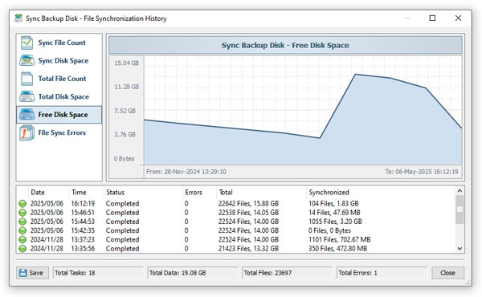Click the Total Data: 19.08 GB field

tap(193, 273)
